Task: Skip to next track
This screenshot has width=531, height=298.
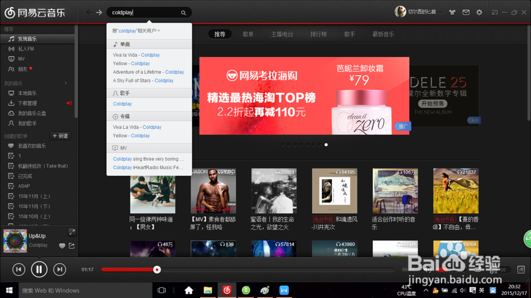Action: coord(59,269)
